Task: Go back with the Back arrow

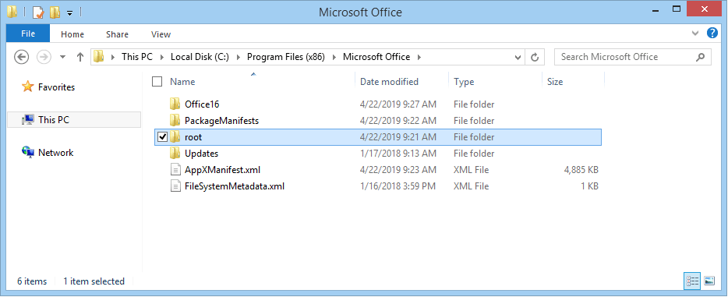Action: click(x=22, y=57)
